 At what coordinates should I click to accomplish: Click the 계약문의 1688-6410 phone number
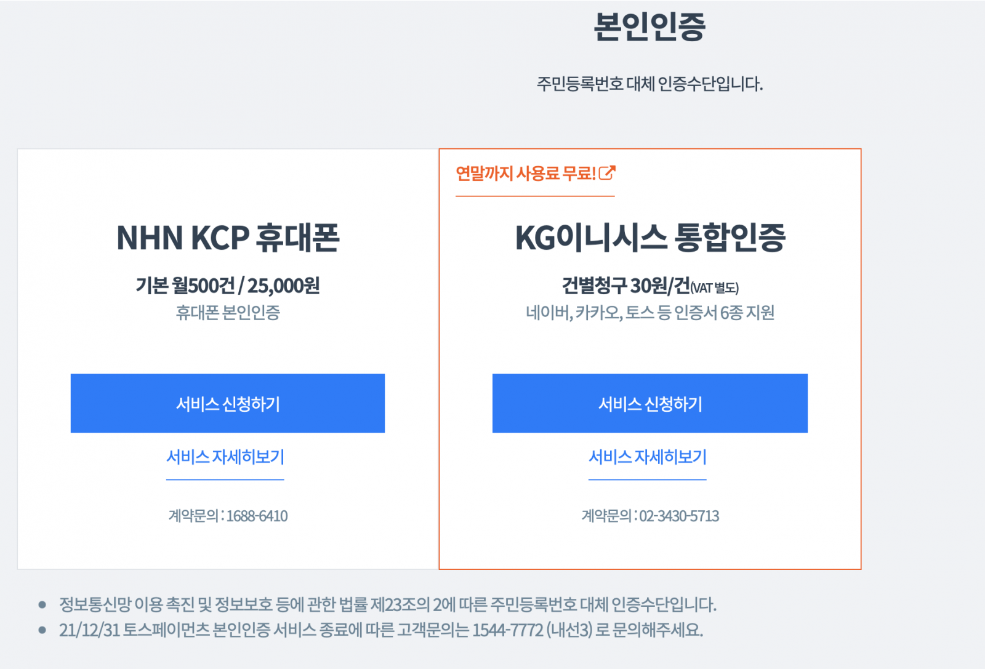[x=257, y=516]
